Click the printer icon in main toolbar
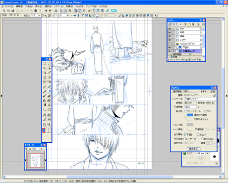Viewport: 228px width, 183px height. [56, 10]
